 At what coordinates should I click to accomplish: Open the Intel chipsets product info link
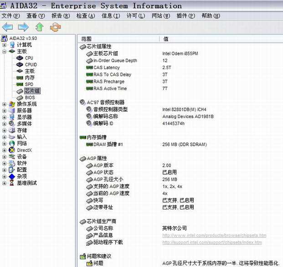pyautogui.click(x=214, y=235)
